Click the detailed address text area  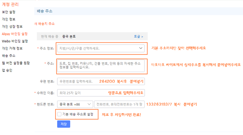(101, 66)
